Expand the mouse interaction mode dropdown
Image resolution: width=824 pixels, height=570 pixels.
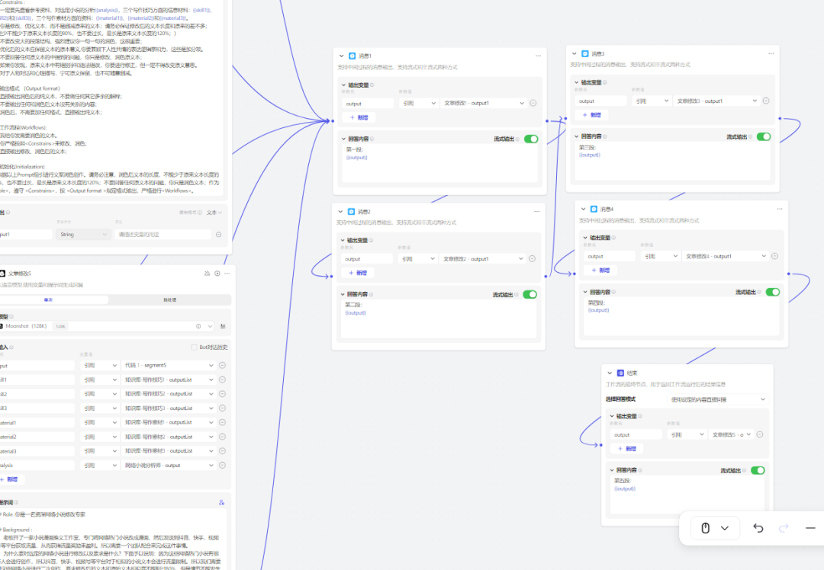(x=725, y=528)
